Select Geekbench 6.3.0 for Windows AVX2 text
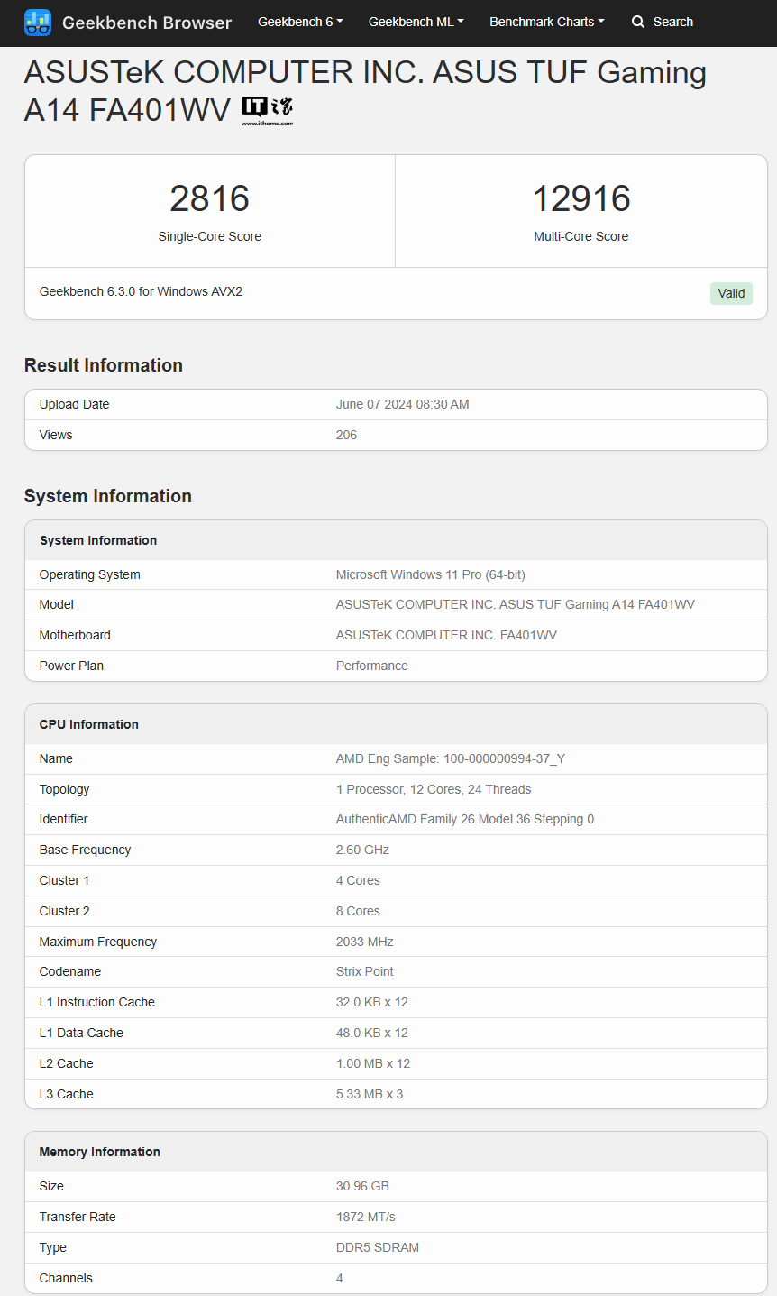Image resolution: width=777 pixels, height=1296 pixels. coord(141,291)
